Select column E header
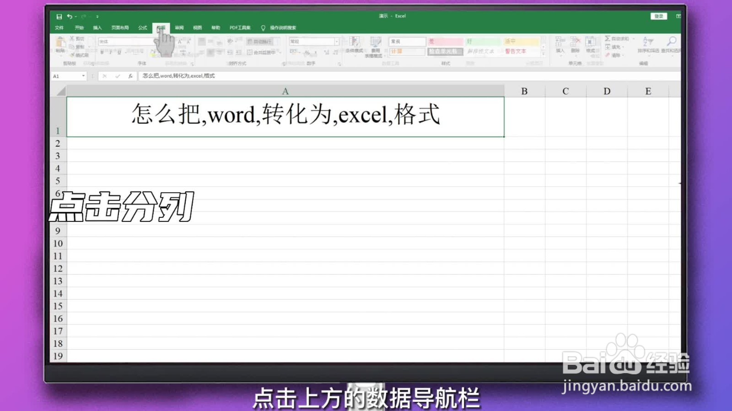 click(648, 91)
